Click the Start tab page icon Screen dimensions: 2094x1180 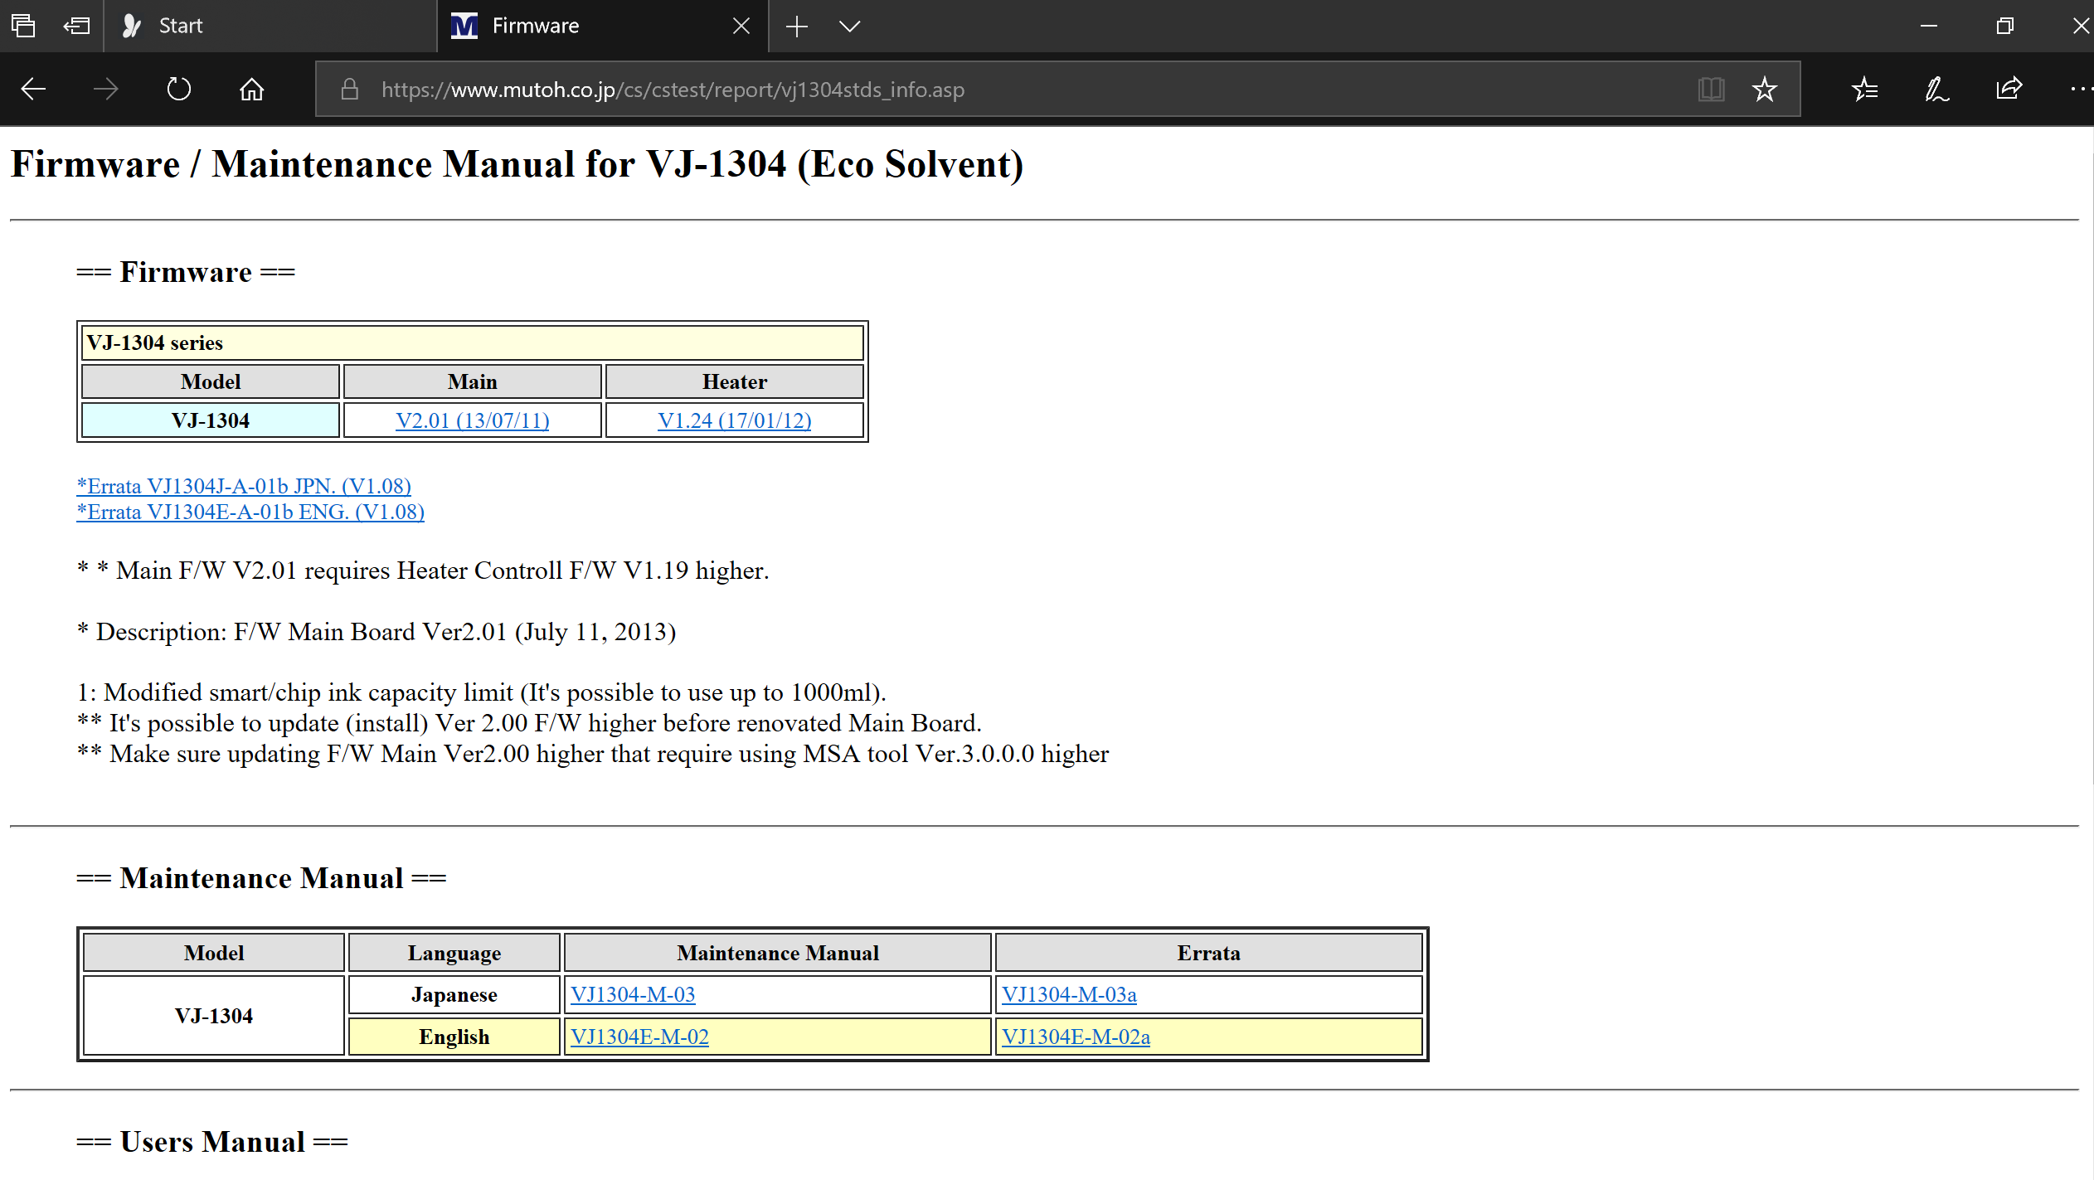[131, 26]
